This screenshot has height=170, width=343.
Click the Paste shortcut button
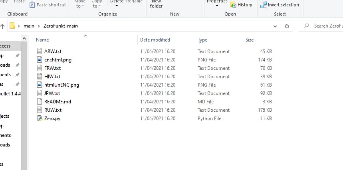tap(48, 5)
